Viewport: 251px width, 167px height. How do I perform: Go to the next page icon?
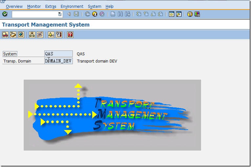pyautogui.click(x=153, y=14)
